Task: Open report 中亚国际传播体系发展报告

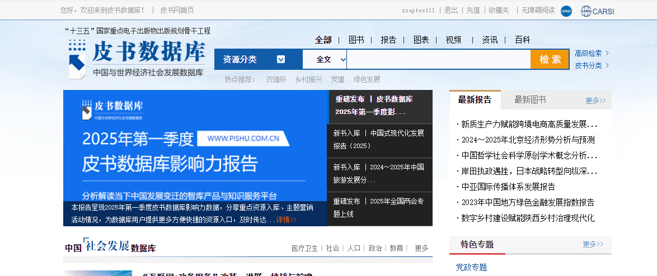Action: pos(508,187)
